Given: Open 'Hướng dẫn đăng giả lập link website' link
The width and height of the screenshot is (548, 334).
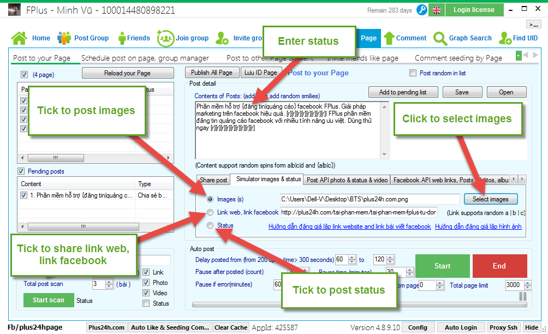Looking at the screenshot, I should coord(349,226).
